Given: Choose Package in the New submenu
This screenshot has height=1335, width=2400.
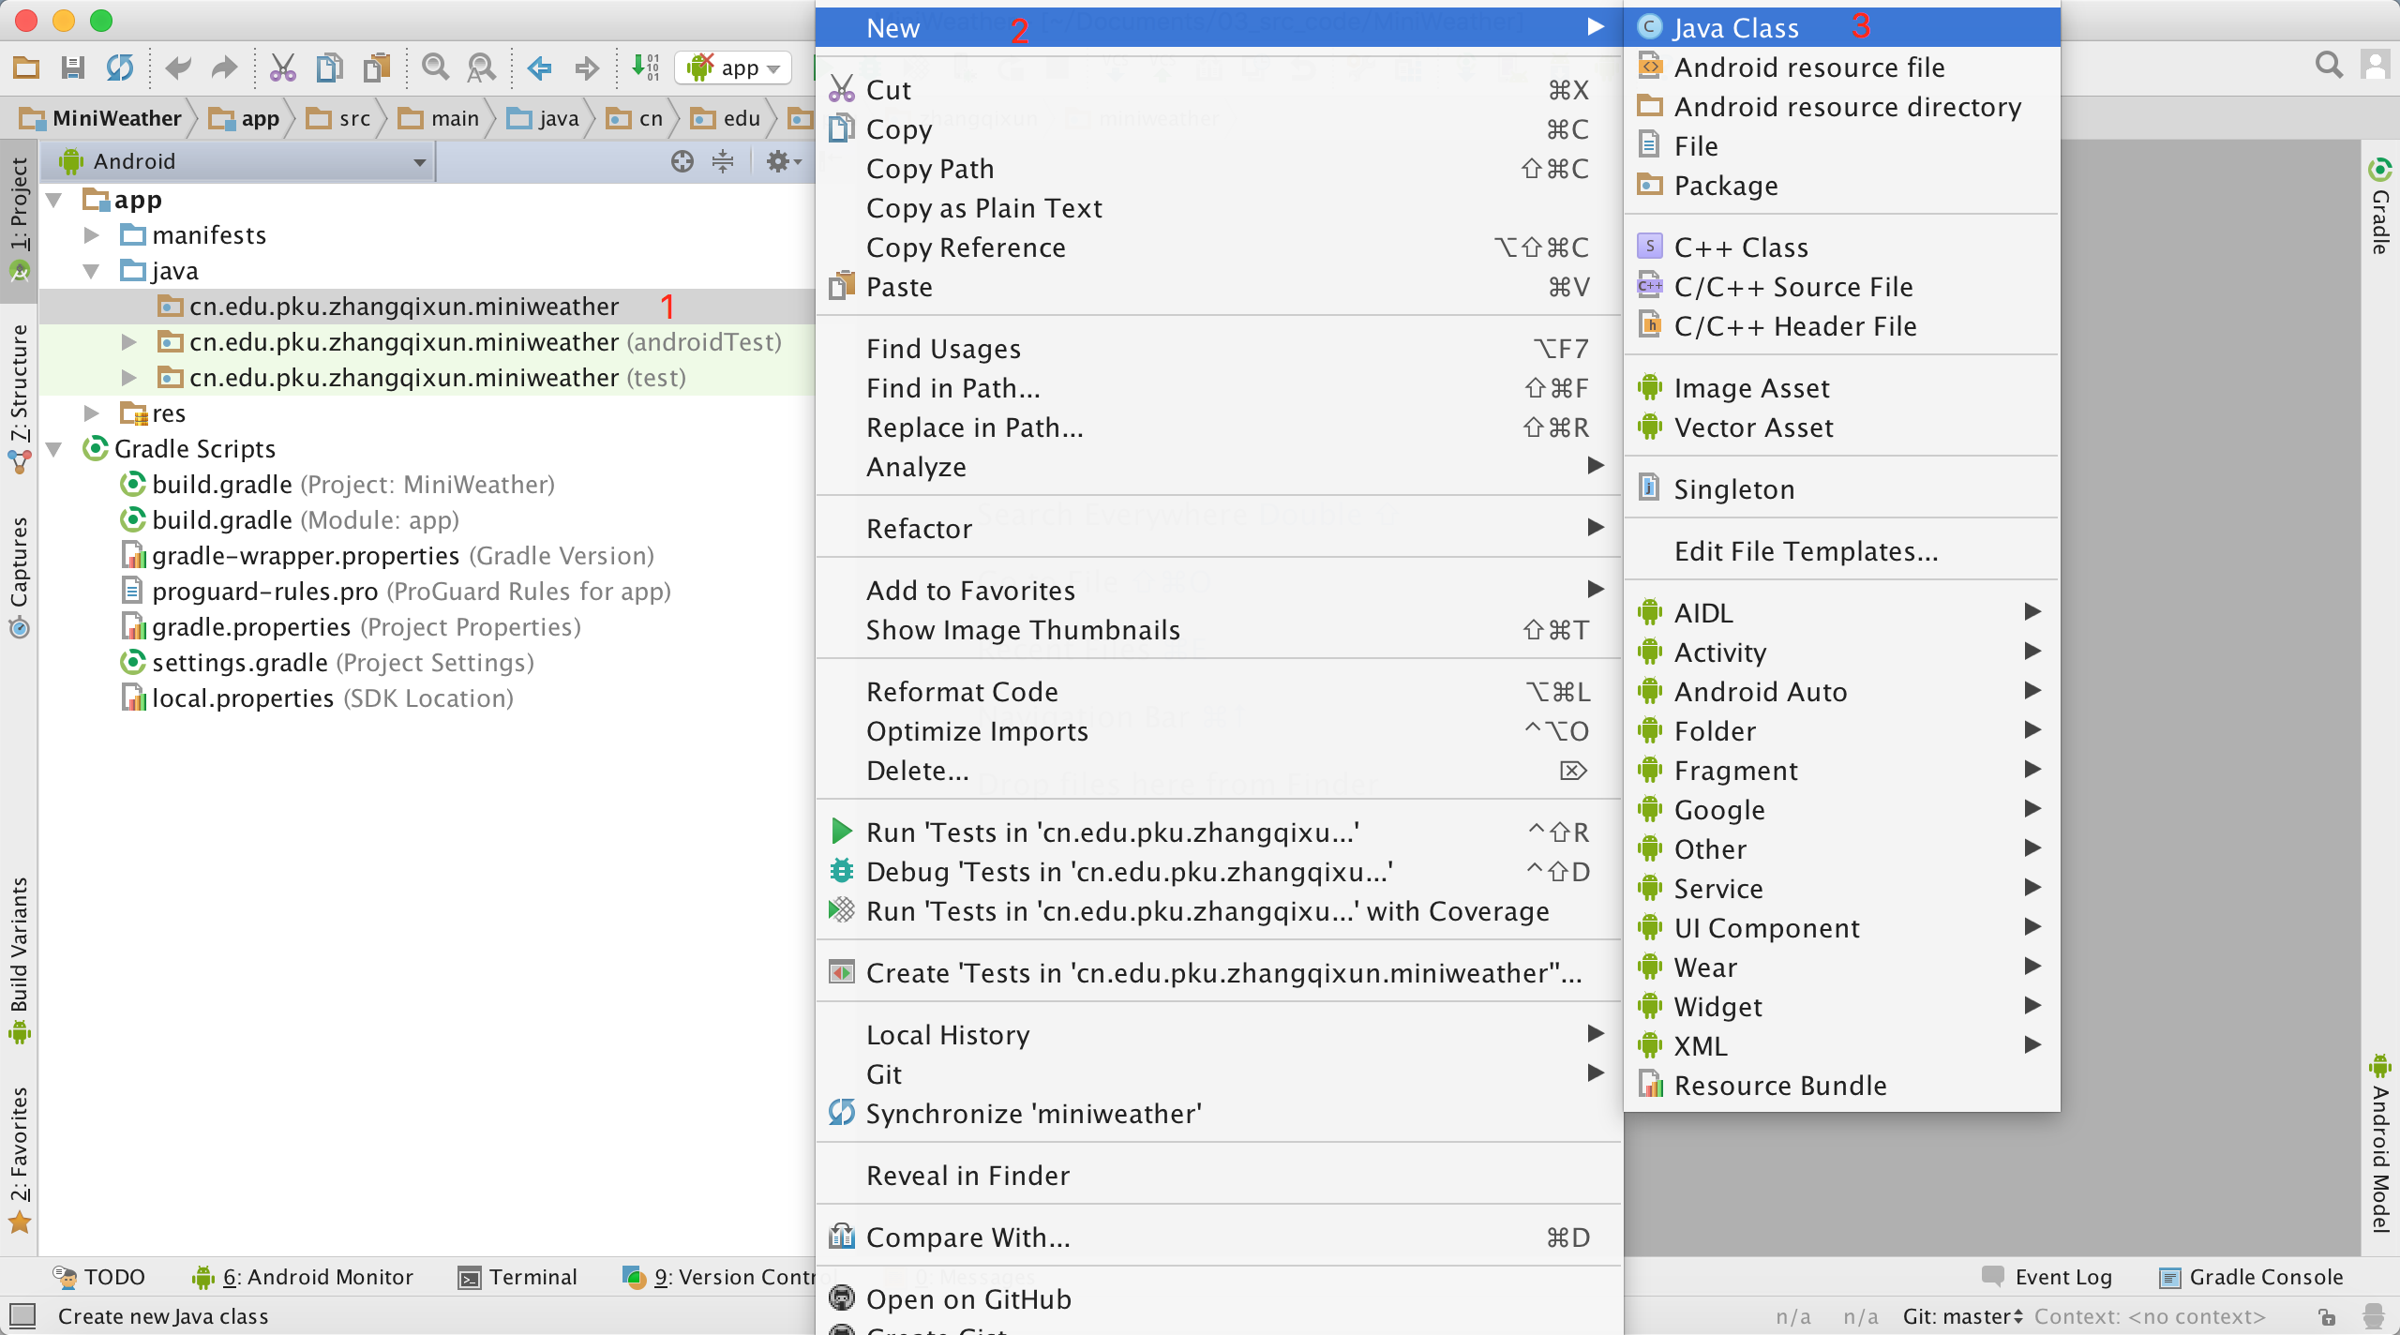Looking at the screenshot, I should [x=1841, y=186].
